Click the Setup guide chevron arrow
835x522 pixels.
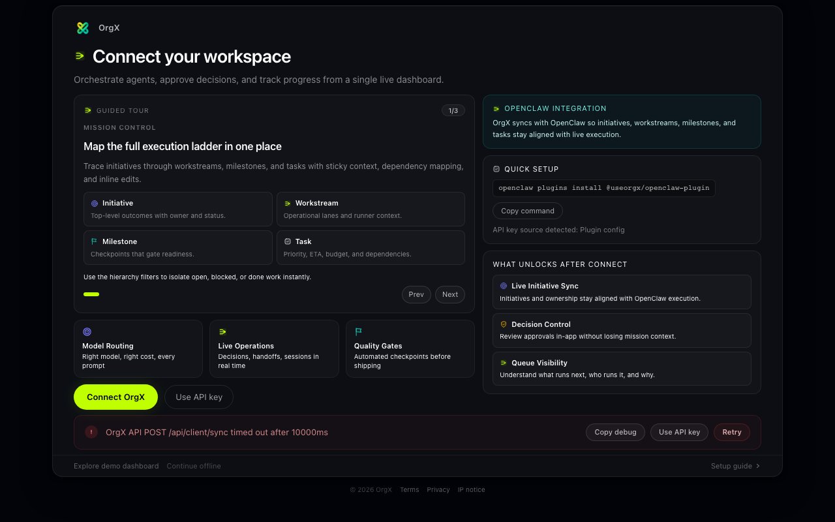758,466
